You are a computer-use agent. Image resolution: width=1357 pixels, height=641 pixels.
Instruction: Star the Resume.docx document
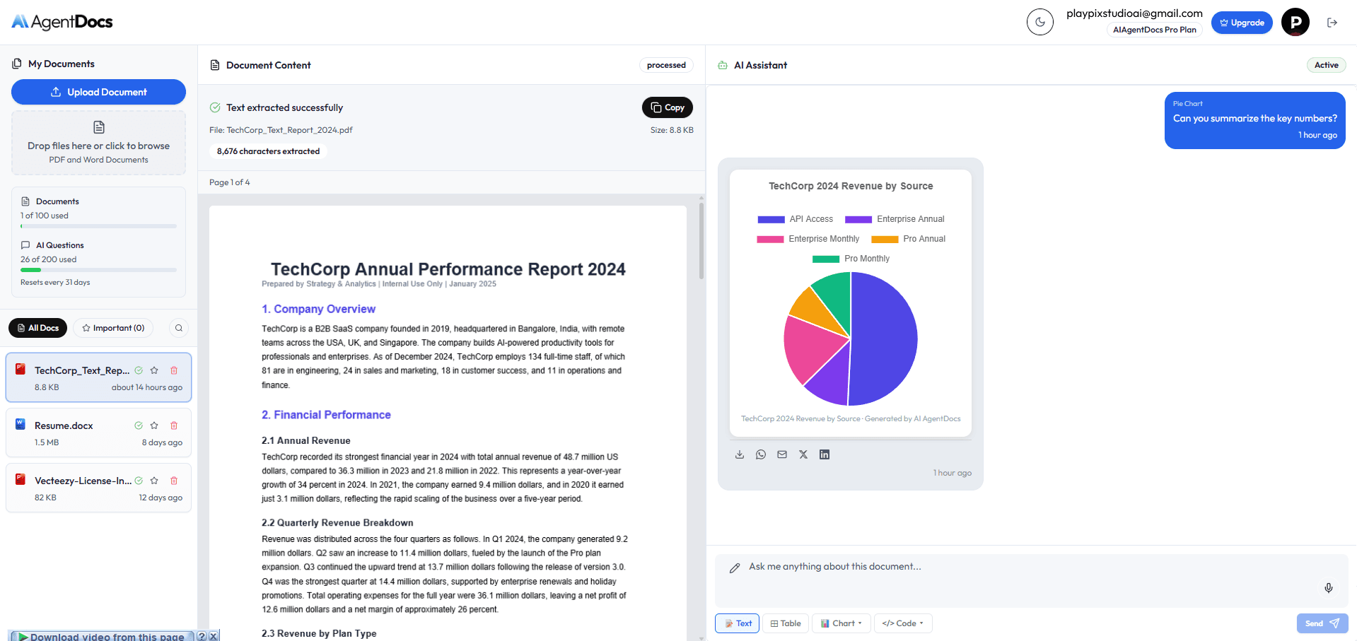pos(154,425)
